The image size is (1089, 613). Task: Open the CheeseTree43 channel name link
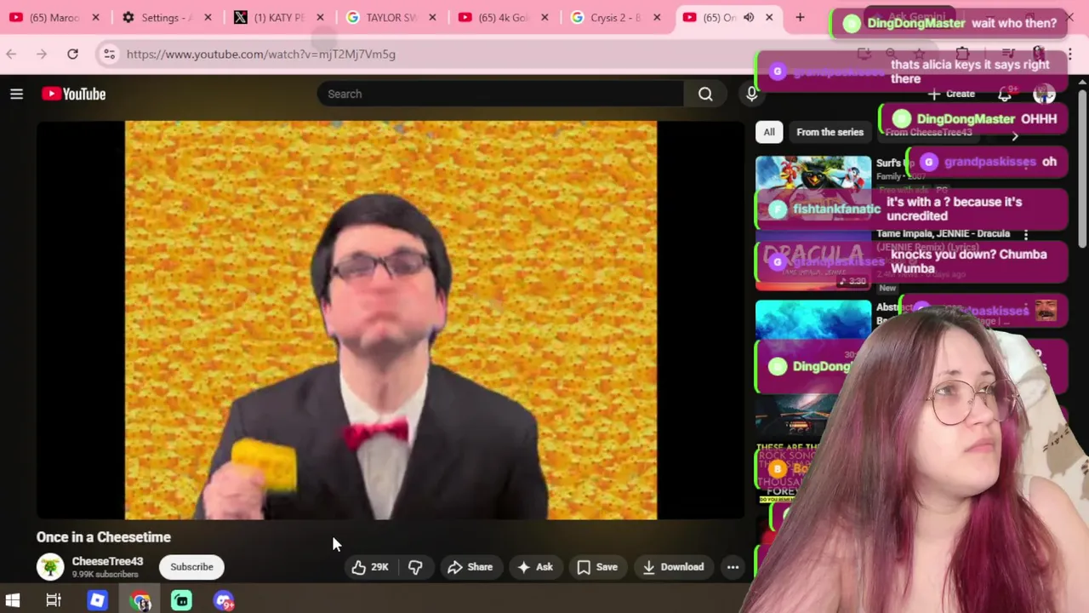107,561
